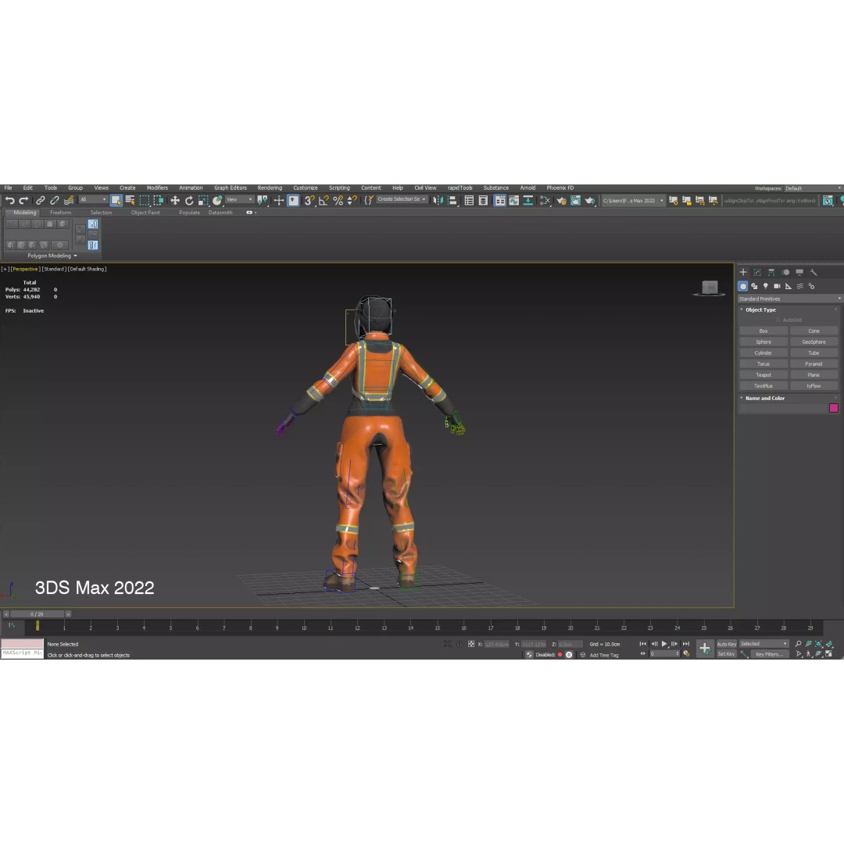
Task: Click the Render Production teapot icon
Action: (x=590, y=200)
